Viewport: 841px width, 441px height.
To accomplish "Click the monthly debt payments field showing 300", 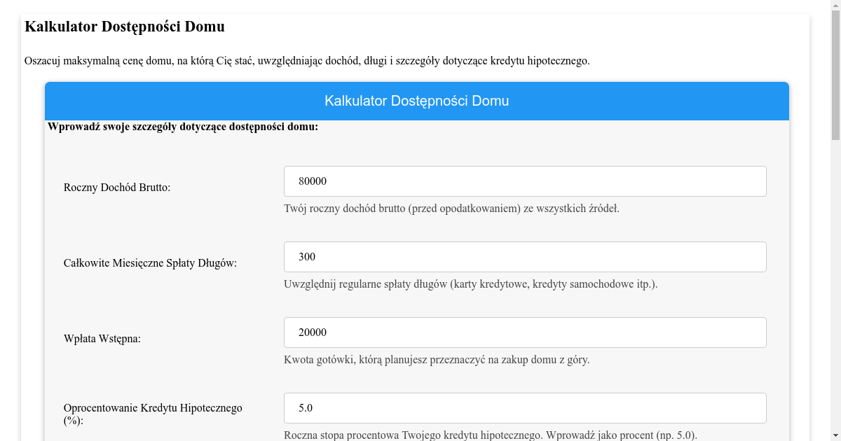I will tap(524, 256).
